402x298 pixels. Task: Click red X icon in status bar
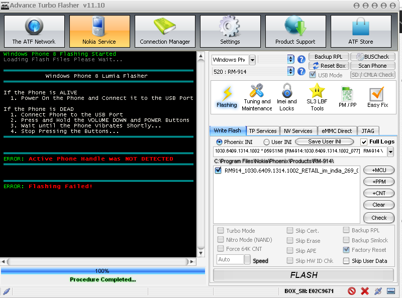coord(365,291)
